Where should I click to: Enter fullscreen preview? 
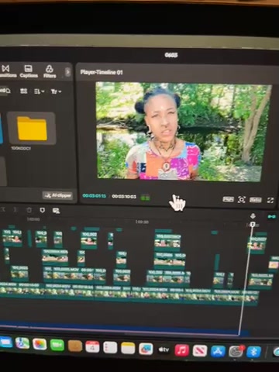(270, 201)
